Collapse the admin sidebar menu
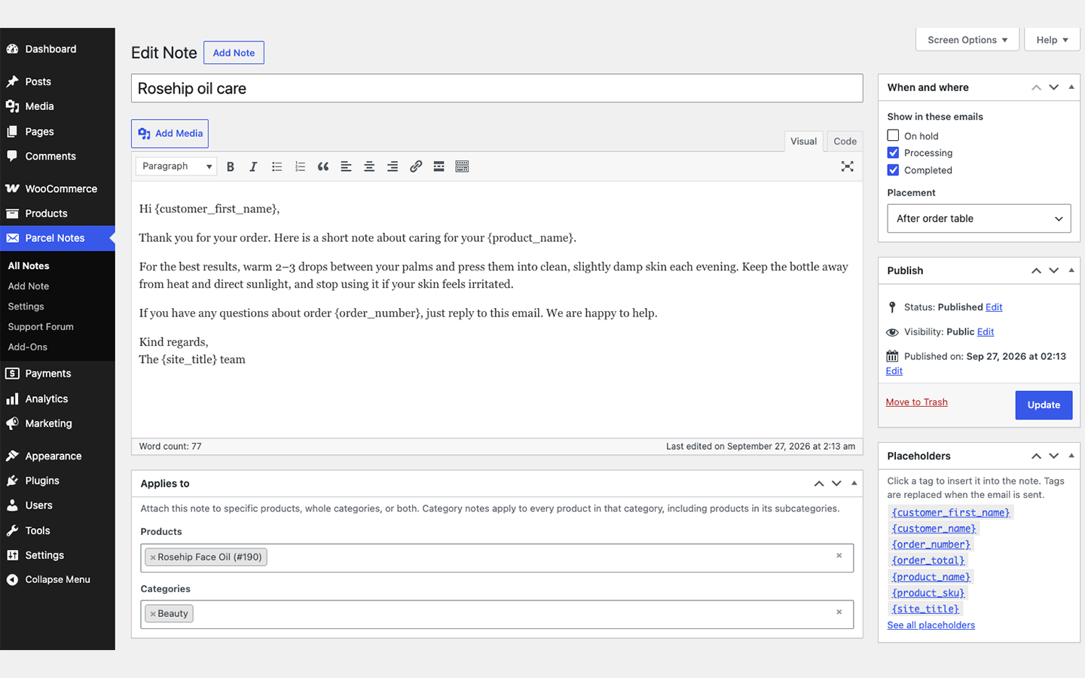The height and width of the screenshot is (678, 1085). (x=57, y=579)
